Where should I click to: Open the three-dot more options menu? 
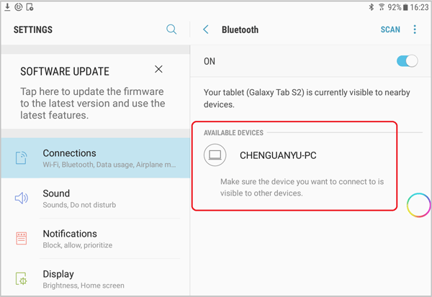[x=415, y=29]
